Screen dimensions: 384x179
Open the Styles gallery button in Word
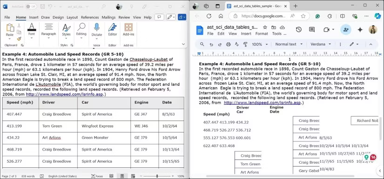point(66,31)
